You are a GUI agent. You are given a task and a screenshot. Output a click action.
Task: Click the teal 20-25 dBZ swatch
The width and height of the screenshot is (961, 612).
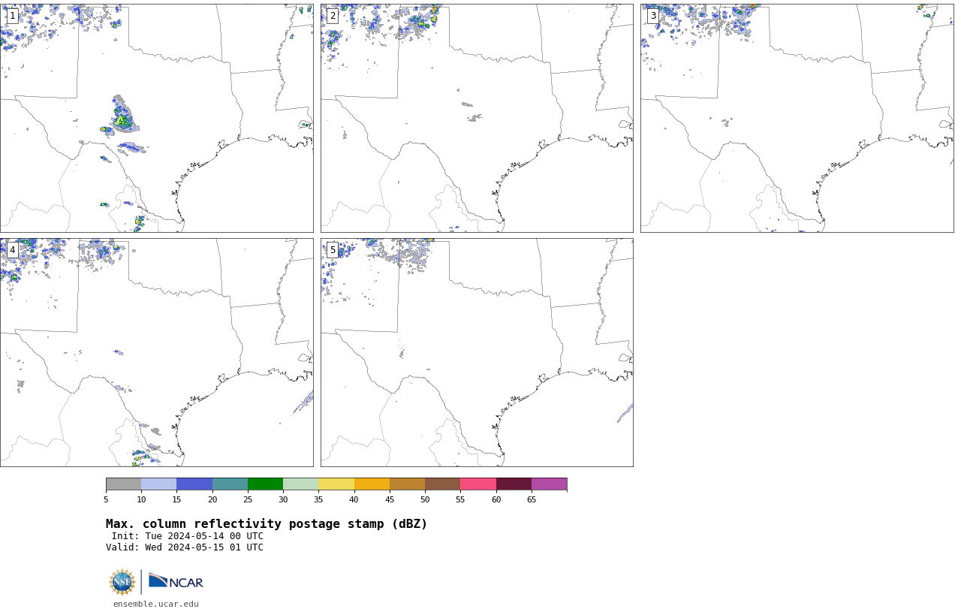click(x=230, y=484)
